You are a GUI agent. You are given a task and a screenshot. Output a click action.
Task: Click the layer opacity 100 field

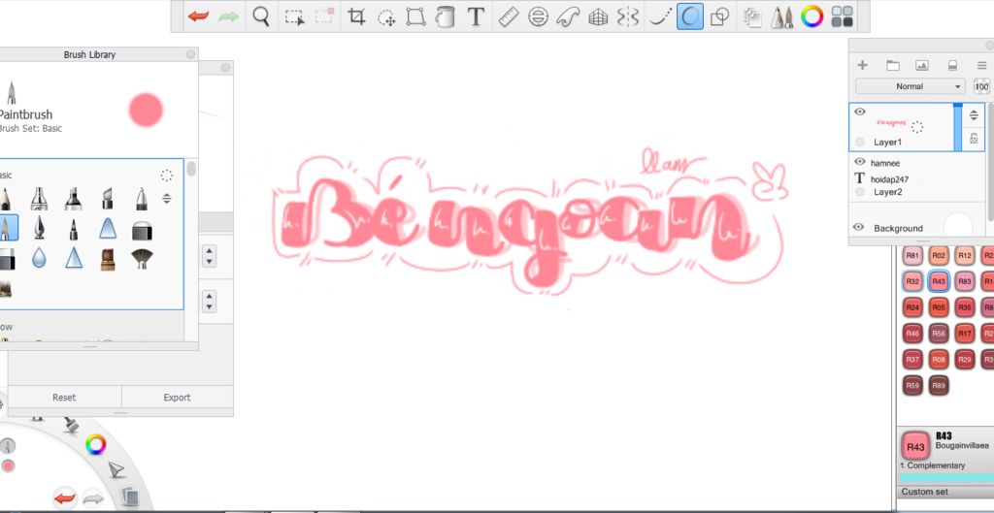point(981,86)
